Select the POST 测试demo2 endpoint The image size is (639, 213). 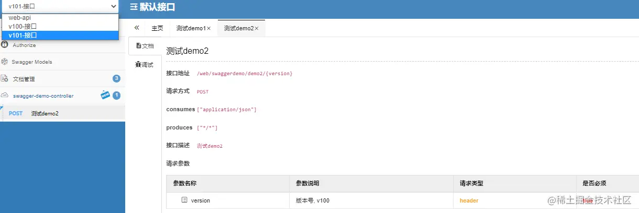click(x=45, y=113)
